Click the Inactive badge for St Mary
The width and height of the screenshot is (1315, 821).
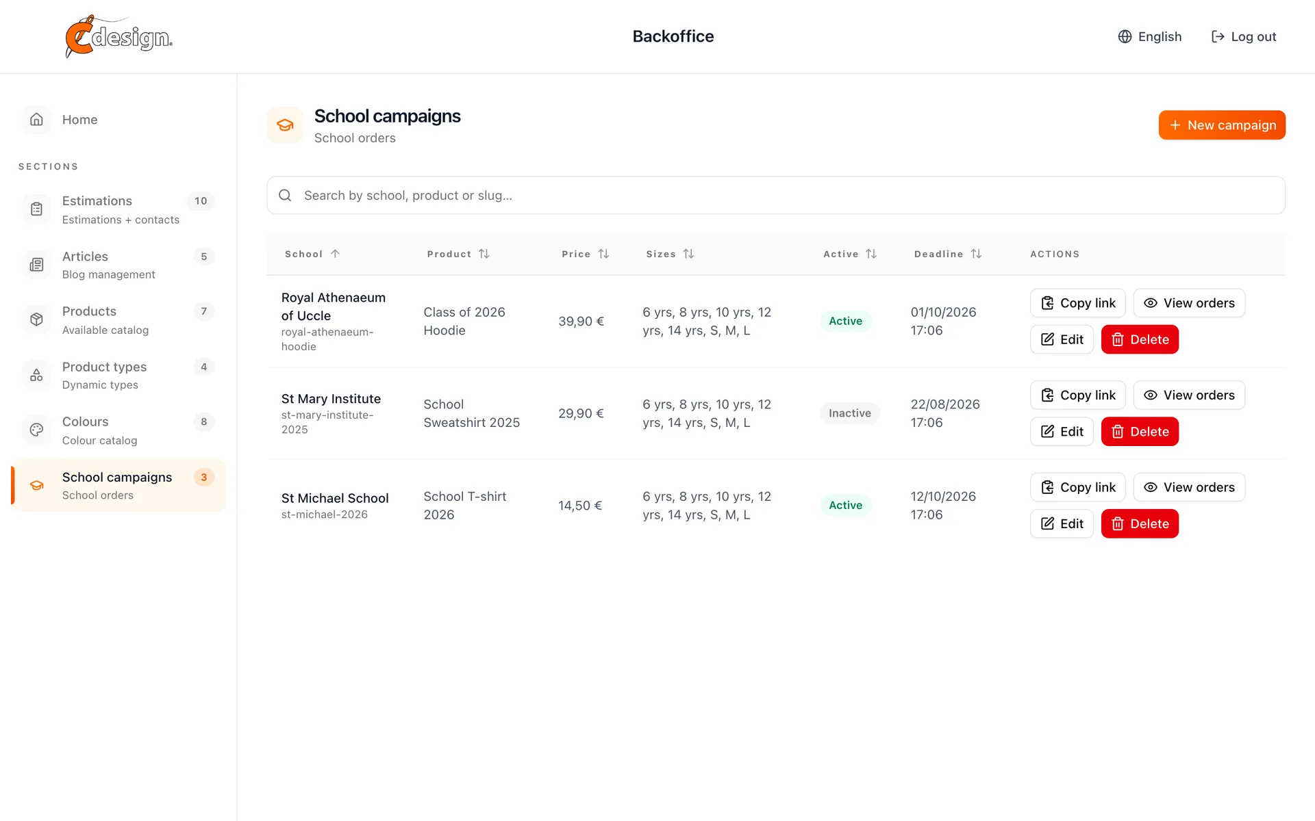850,413
